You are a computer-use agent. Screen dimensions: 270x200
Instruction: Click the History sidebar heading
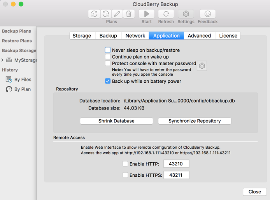coord(10,70)
